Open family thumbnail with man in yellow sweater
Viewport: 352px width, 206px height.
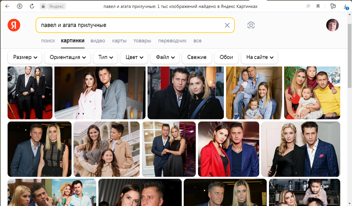click(312, 93)
